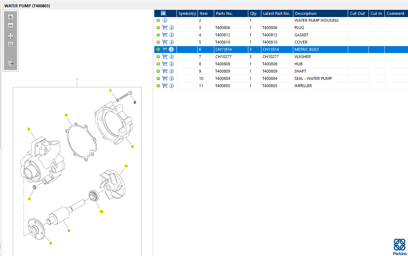Click the Qty. column header

point(253,13)
